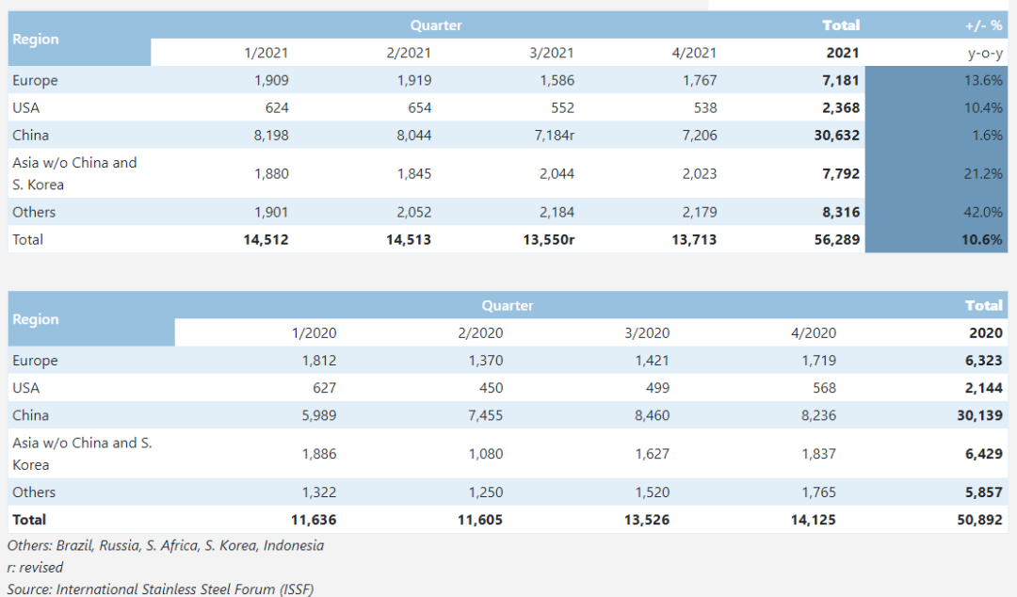The image size is (1017, 597).
Task: Click the revised total 13,550r
Action: pos(548,239)
